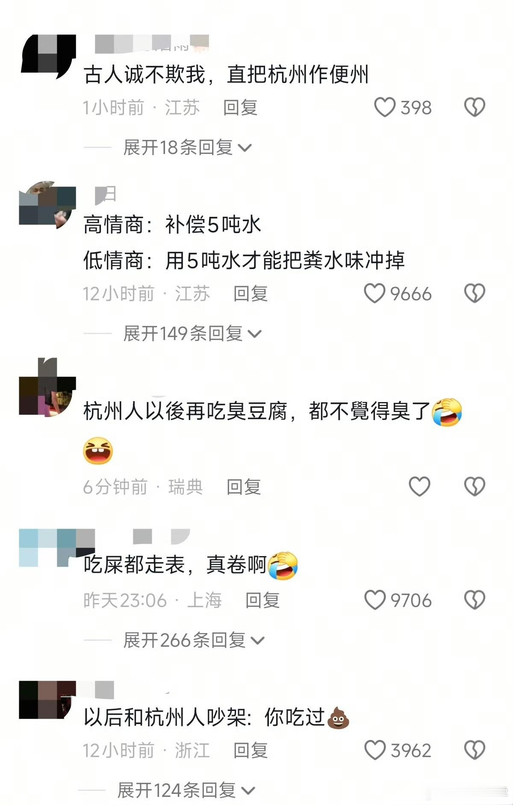Dislike the 古人诚不欺我 comment

click(475, 107)
